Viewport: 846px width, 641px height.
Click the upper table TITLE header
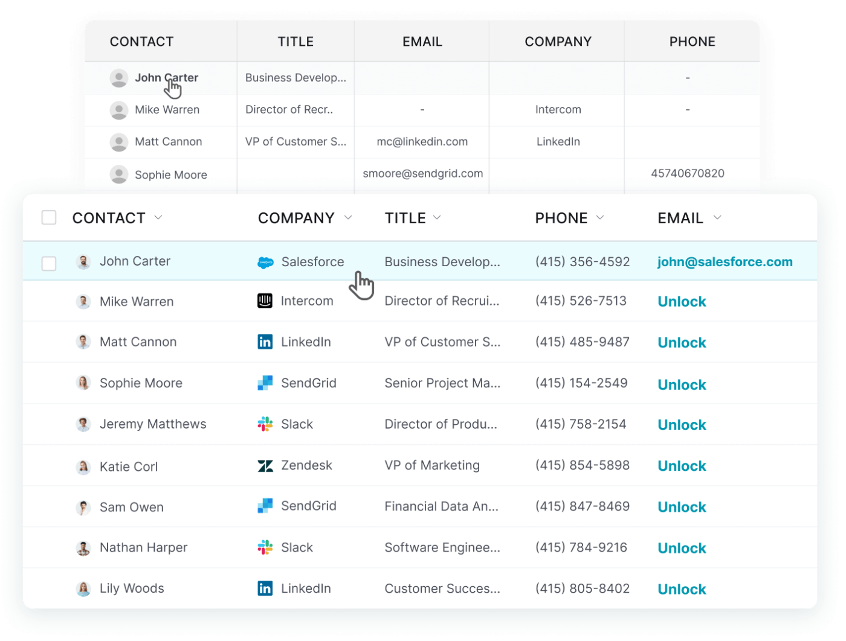(x=295, y=42)
